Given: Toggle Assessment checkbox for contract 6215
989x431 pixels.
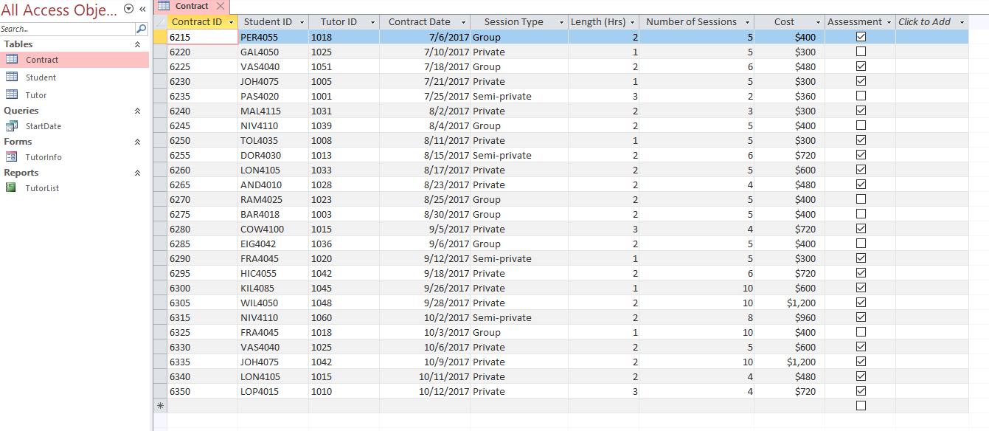Looking at the screenshot, I should point(861,37).
